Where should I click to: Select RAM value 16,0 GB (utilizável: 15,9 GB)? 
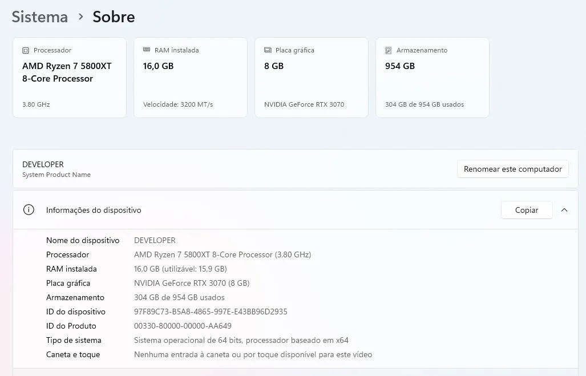[180, 269]
